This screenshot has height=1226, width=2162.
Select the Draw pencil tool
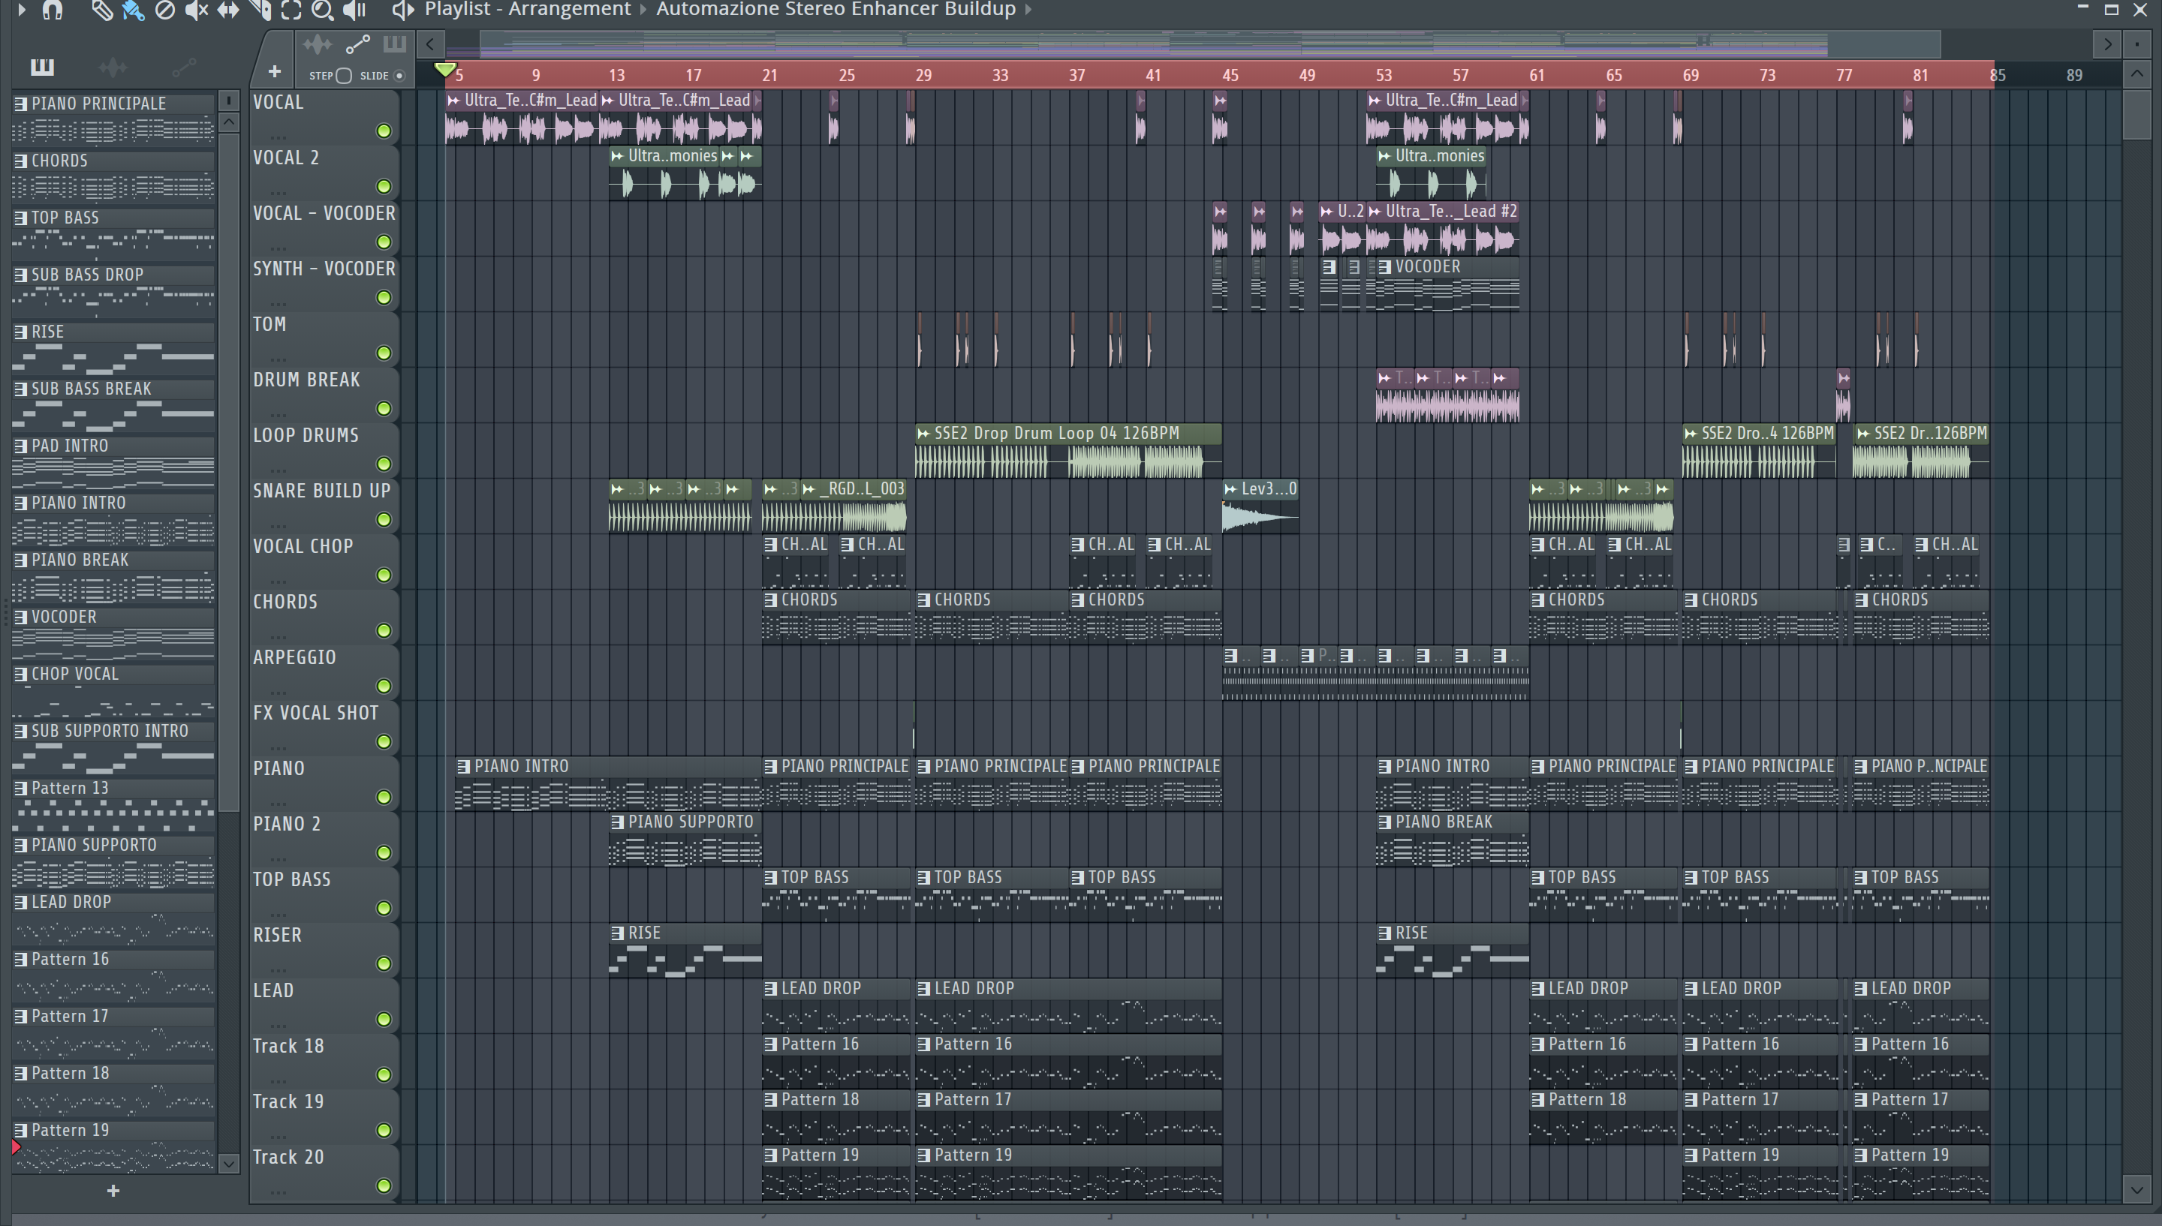102,9
